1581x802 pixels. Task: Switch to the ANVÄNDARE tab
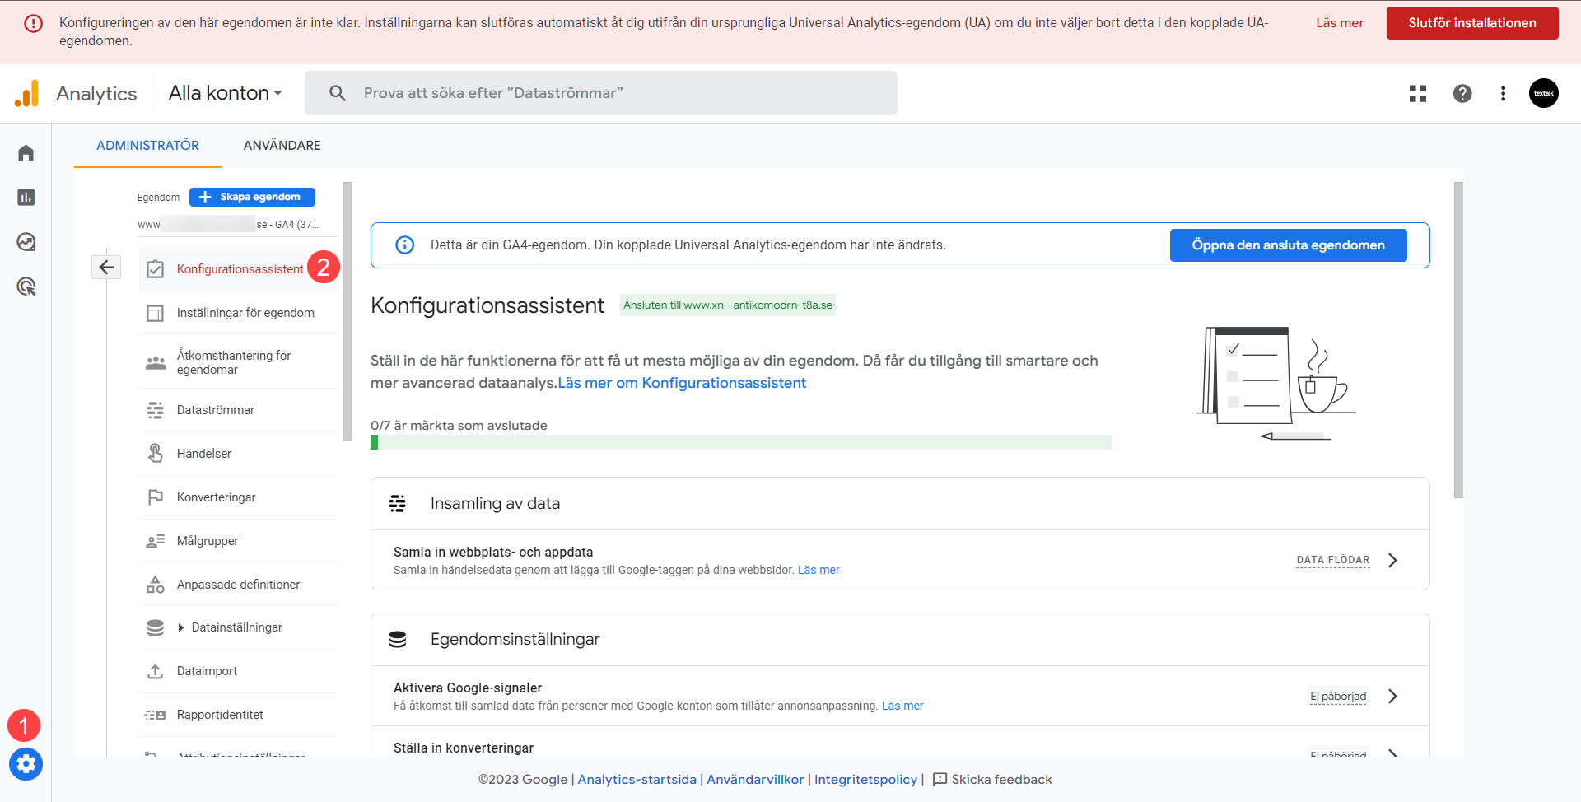click(282, 146)
